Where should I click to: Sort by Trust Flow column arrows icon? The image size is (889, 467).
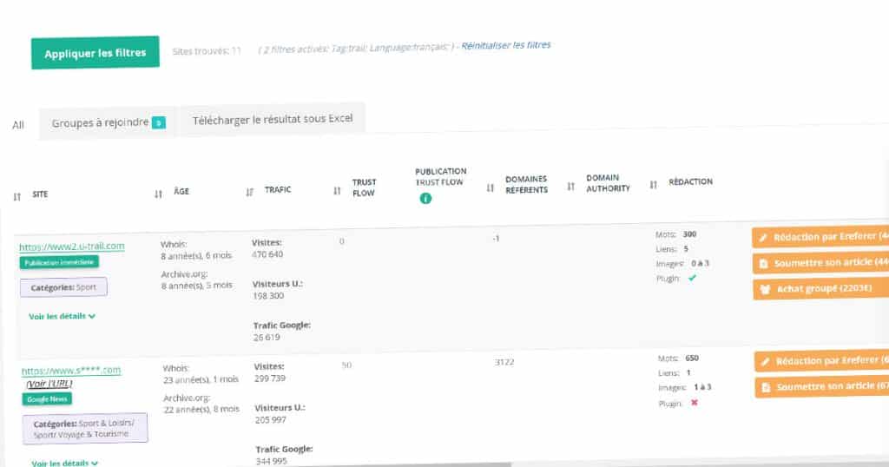point(337,191)
